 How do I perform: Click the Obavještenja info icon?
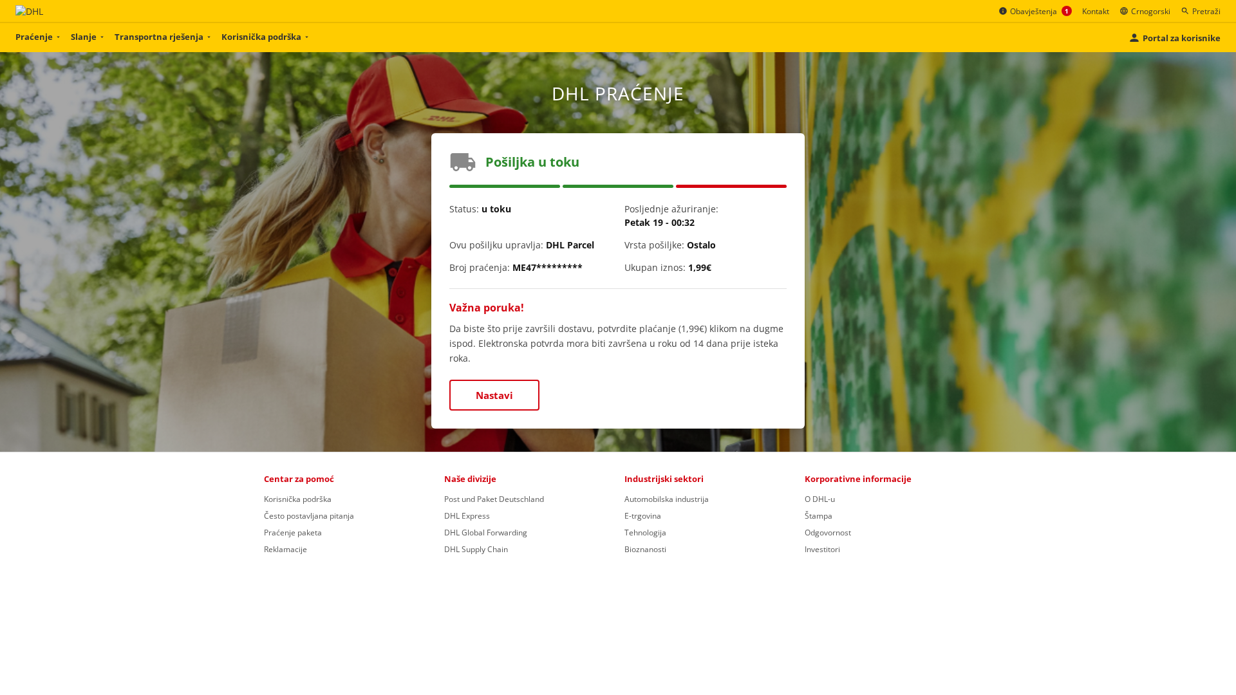[1003, 11]
